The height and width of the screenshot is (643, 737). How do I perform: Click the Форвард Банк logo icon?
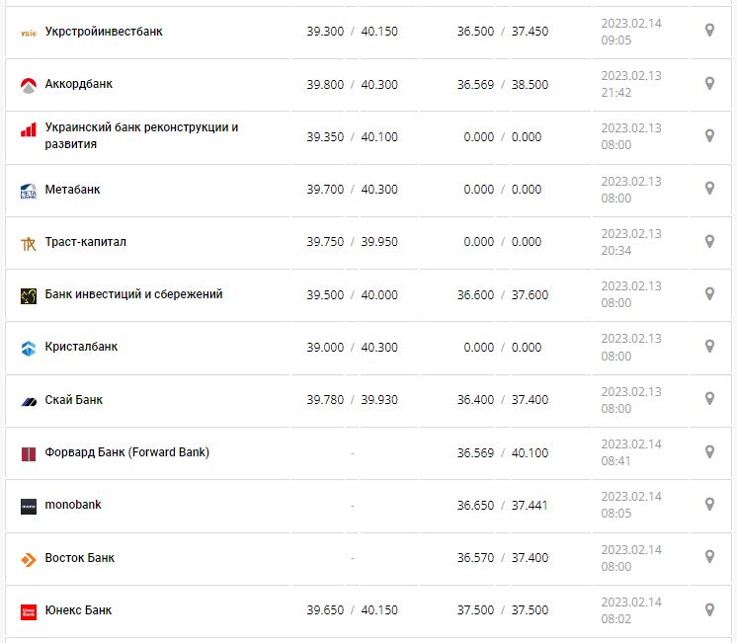point(28,453)
